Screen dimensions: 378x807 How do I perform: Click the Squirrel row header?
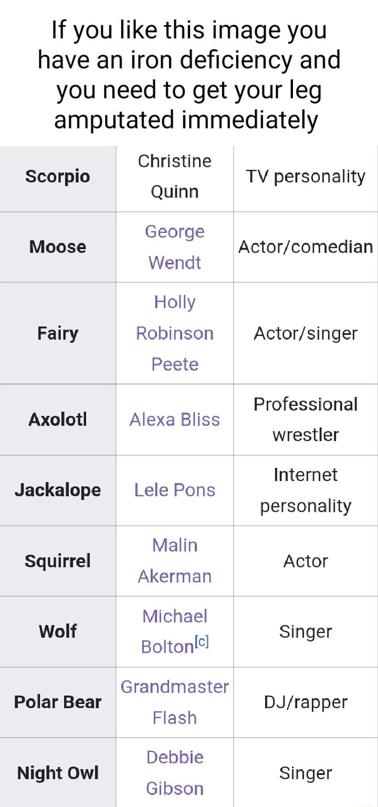[58, 560]
